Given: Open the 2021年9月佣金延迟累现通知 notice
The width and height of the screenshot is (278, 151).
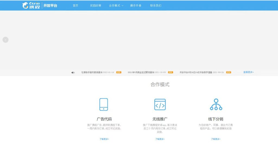Looking at the screenshot, I should (x=141, y=73).
